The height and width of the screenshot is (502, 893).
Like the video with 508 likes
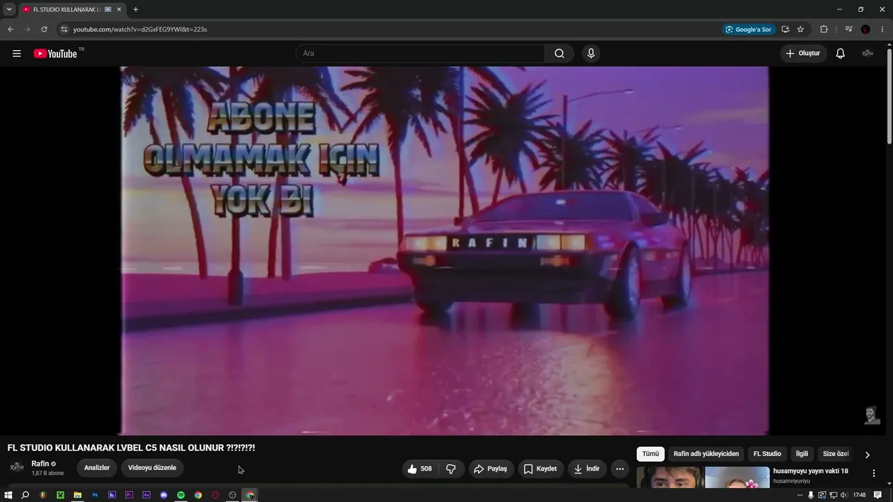point(420,469)
